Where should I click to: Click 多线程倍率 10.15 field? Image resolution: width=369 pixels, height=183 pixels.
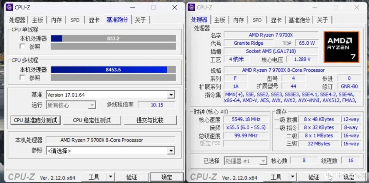[157, 105]
